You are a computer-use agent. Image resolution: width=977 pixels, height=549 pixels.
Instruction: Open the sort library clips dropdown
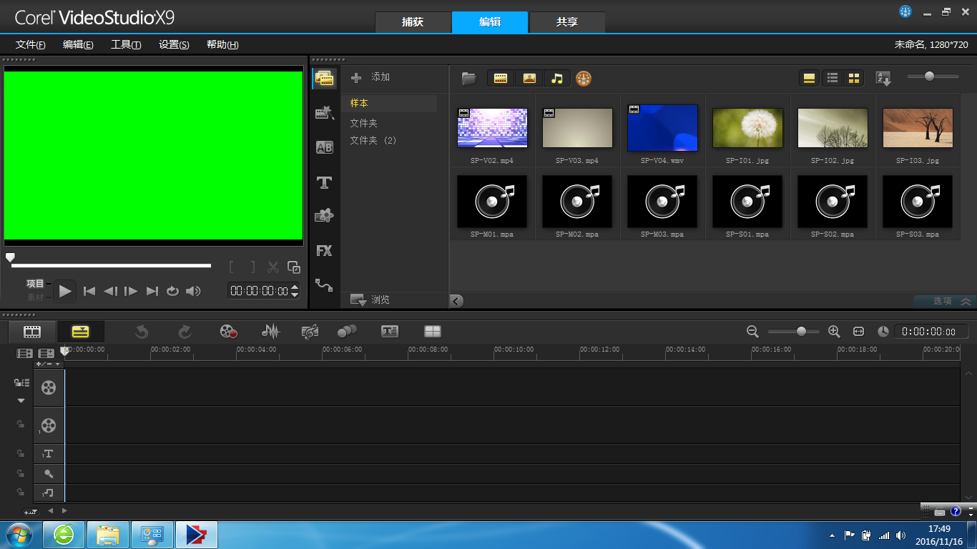click(x=883, y=79)
